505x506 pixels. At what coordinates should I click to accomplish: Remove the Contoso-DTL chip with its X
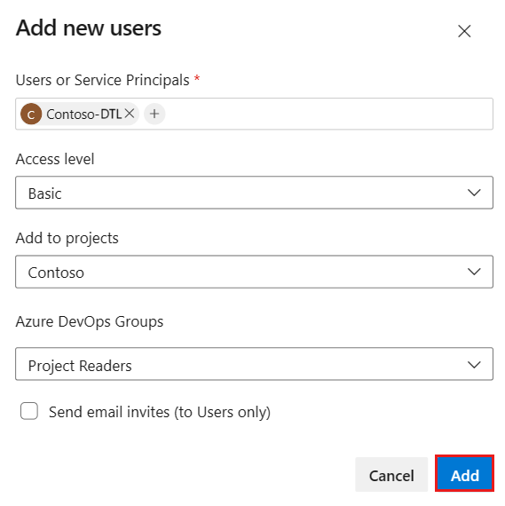[x=130, y=114]
